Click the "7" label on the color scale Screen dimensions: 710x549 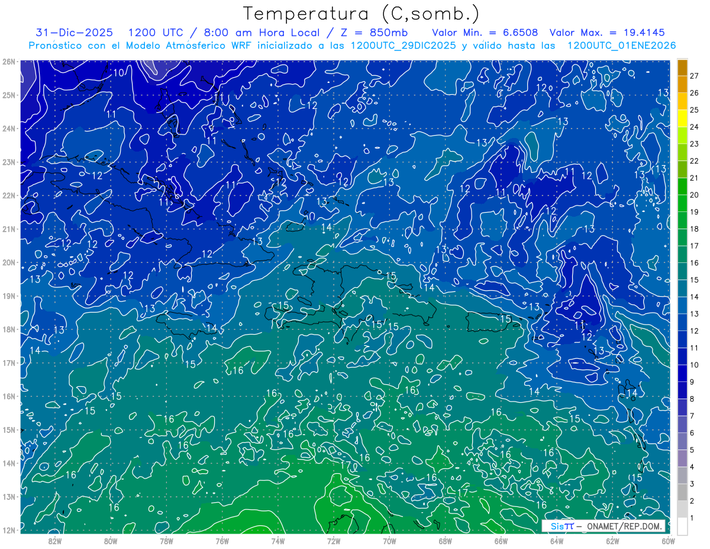[693, 416]
